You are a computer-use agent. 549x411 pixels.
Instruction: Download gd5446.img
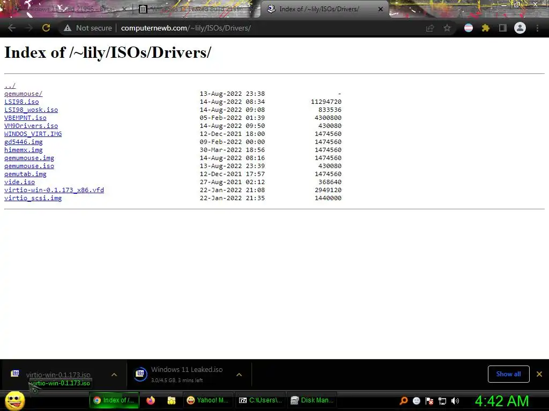(24, 142)
